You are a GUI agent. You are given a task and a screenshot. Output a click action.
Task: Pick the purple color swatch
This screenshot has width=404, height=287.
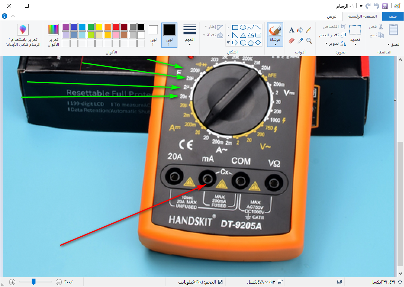(66, 27)
